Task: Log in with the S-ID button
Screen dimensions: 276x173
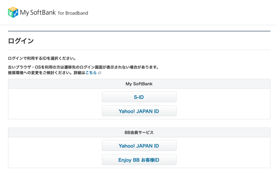Action: pos(139,97)
